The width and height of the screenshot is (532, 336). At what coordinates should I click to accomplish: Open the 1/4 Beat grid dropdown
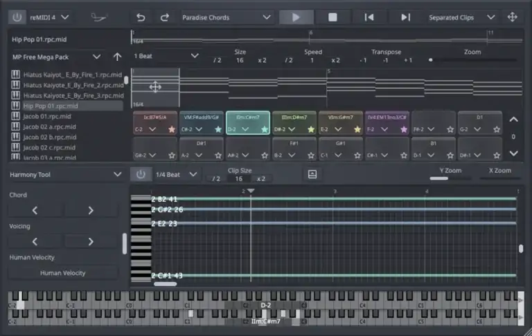click(176, 174)
